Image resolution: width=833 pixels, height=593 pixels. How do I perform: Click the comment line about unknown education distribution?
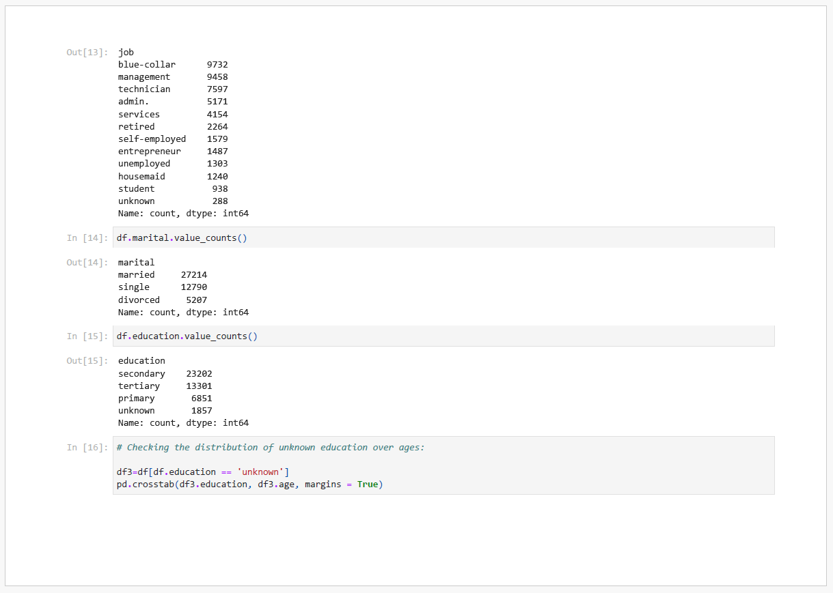270,448
